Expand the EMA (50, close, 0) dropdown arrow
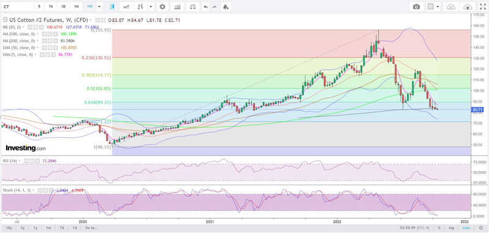 click(x=38, y=48)
